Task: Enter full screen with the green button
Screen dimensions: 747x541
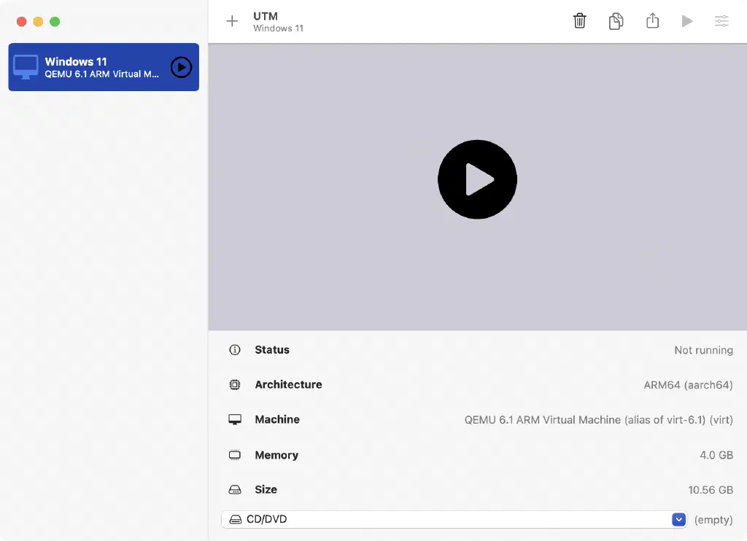Action: tap(55, 22)
